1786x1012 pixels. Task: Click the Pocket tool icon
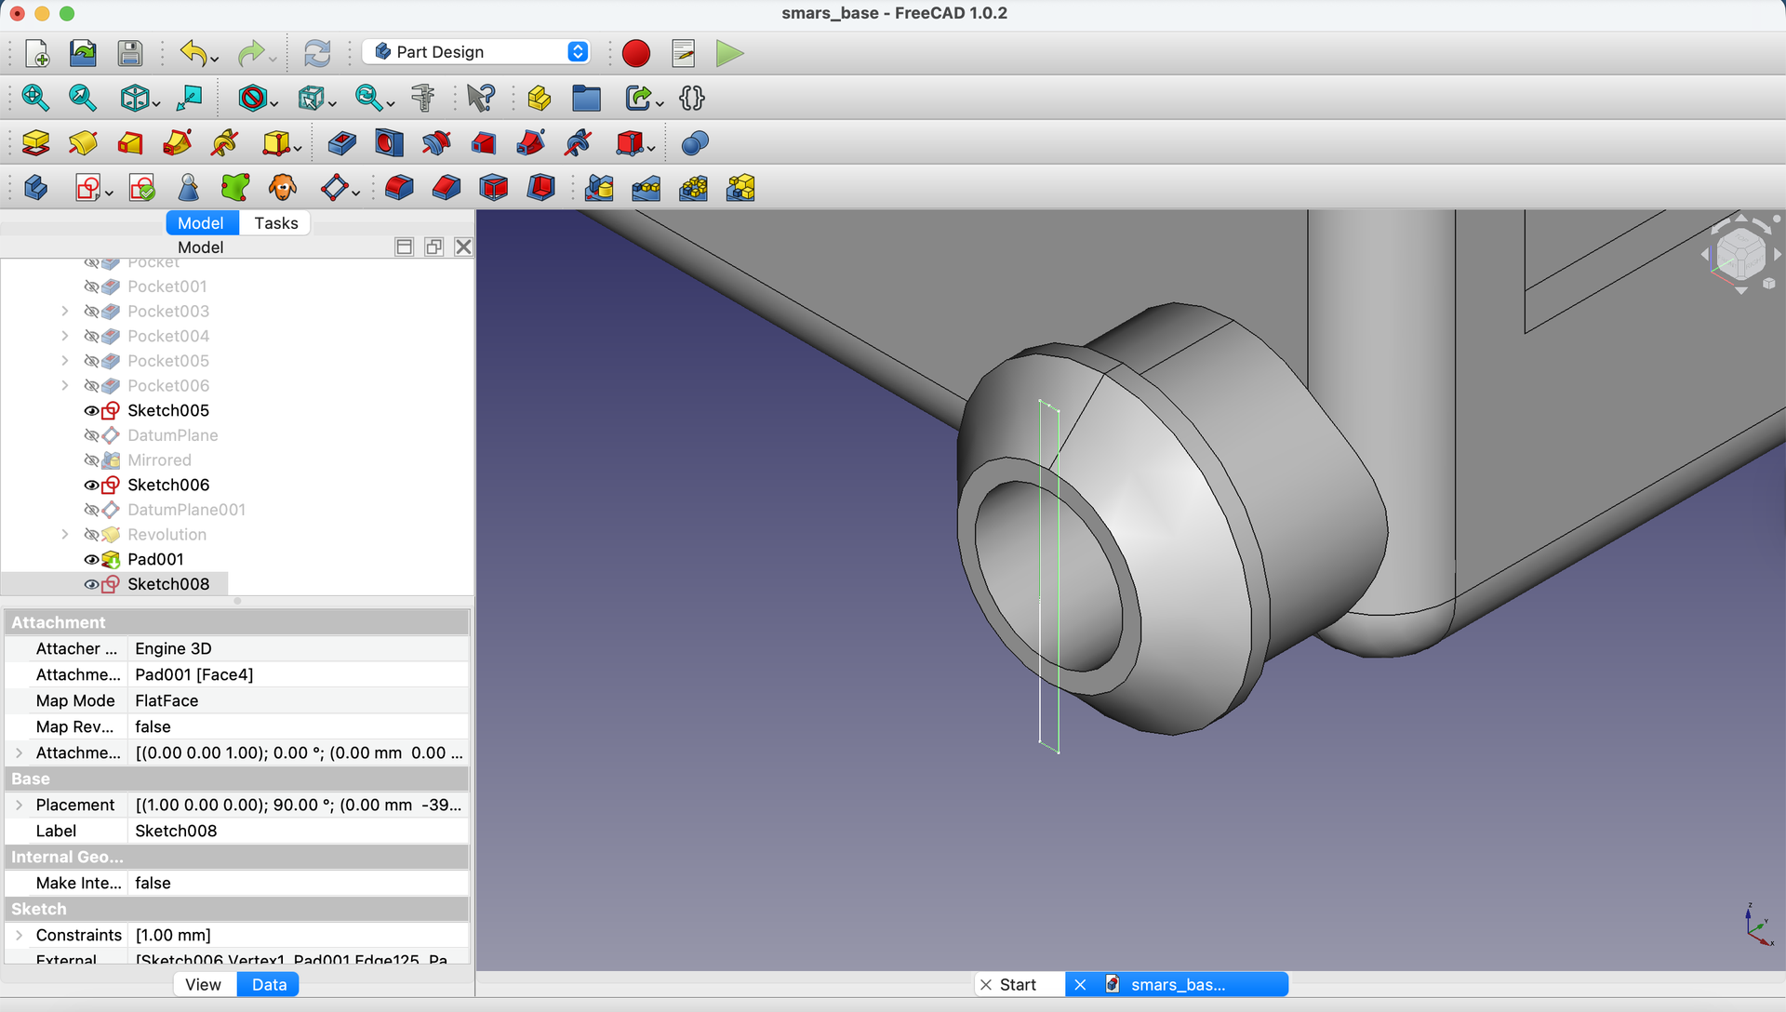tap(341, 143)
